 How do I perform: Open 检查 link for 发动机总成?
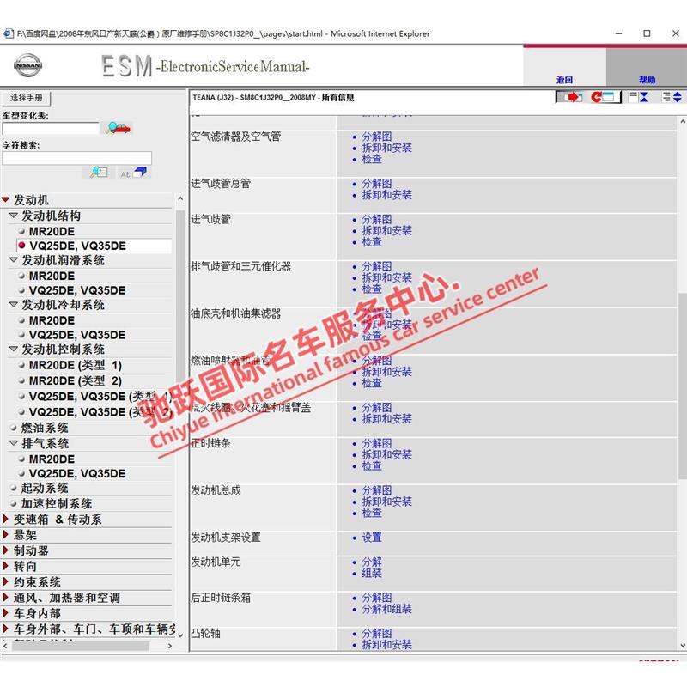coord(372,513)
